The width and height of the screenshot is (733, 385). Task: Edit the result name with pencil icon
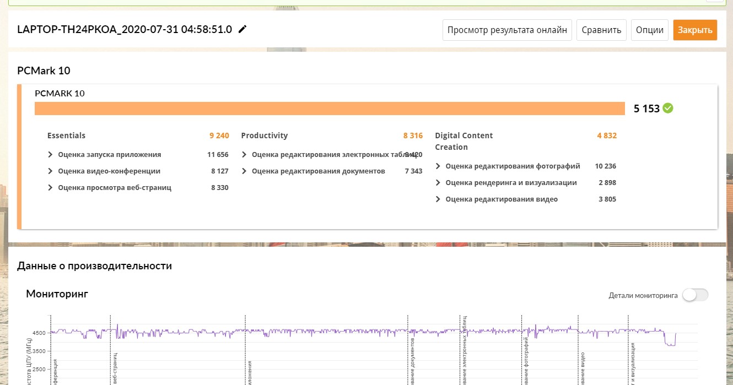(242, 29)
